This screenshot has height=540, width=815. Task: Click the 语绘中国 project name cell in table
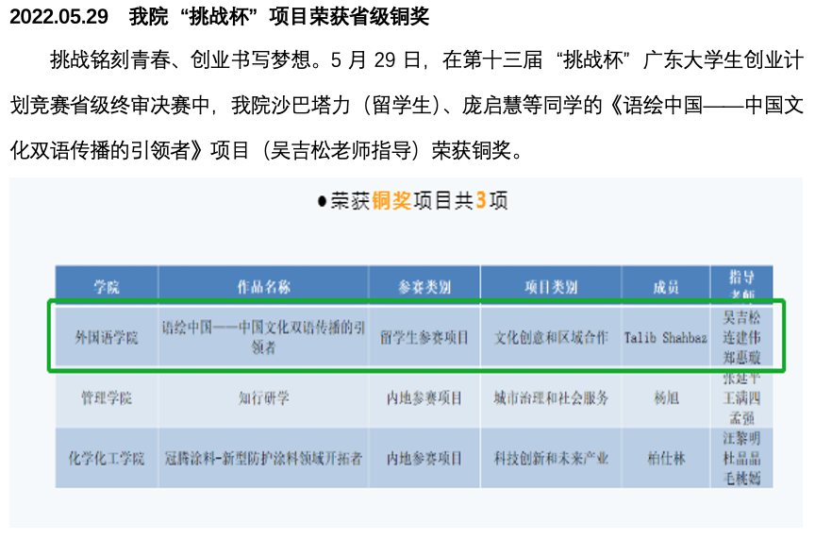point(263,337)
